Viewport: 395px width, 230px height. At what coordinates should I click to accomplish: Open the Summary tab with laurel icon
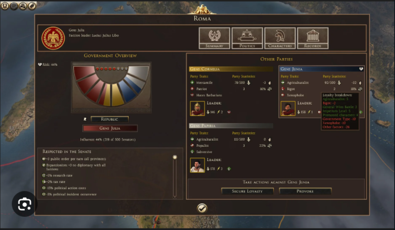click(214, 38)
